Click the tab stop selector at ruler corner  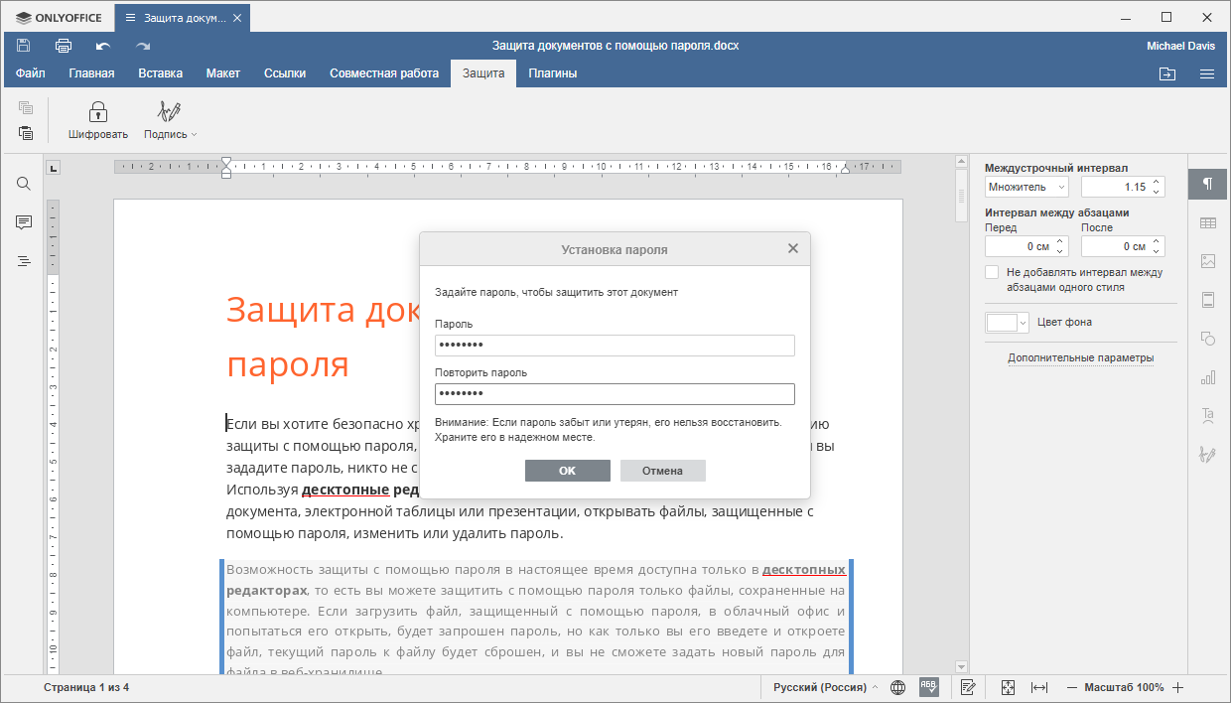click(54, 167)
